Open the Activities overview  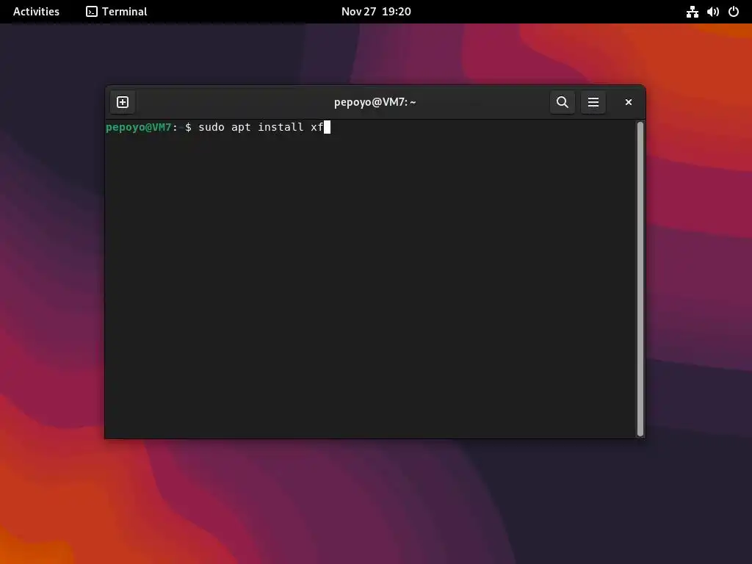[36, 12]
